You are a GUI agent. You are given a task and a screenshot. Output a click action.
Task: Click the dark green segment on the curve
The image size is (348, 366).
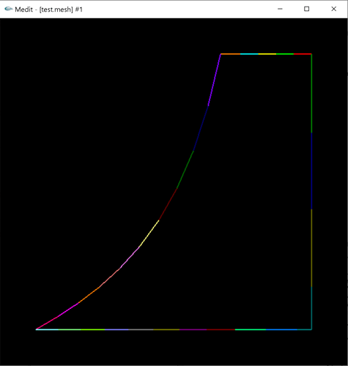coord(185,170)
